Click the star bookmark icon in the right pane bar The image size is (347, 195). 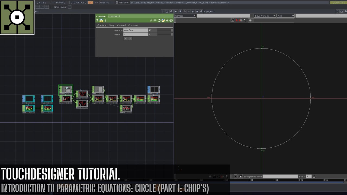(197, 11)
